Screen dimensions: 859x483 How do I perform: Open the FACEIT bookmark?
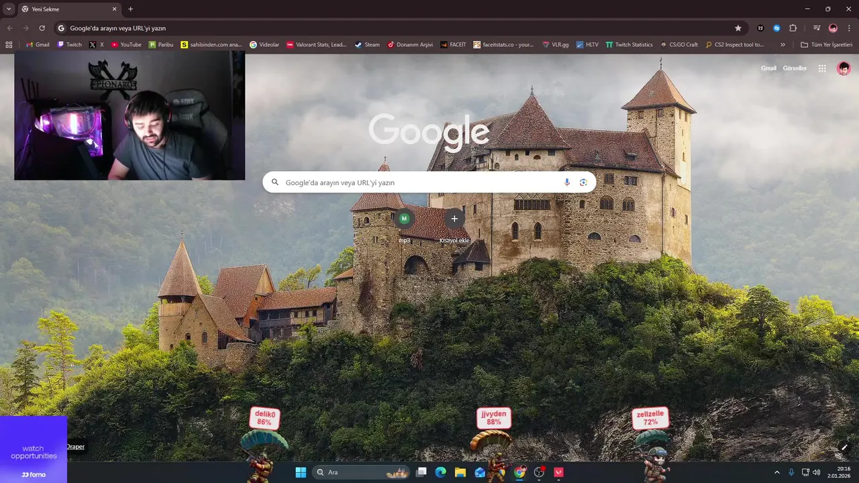pyautogui.click(x=454, y=45)
